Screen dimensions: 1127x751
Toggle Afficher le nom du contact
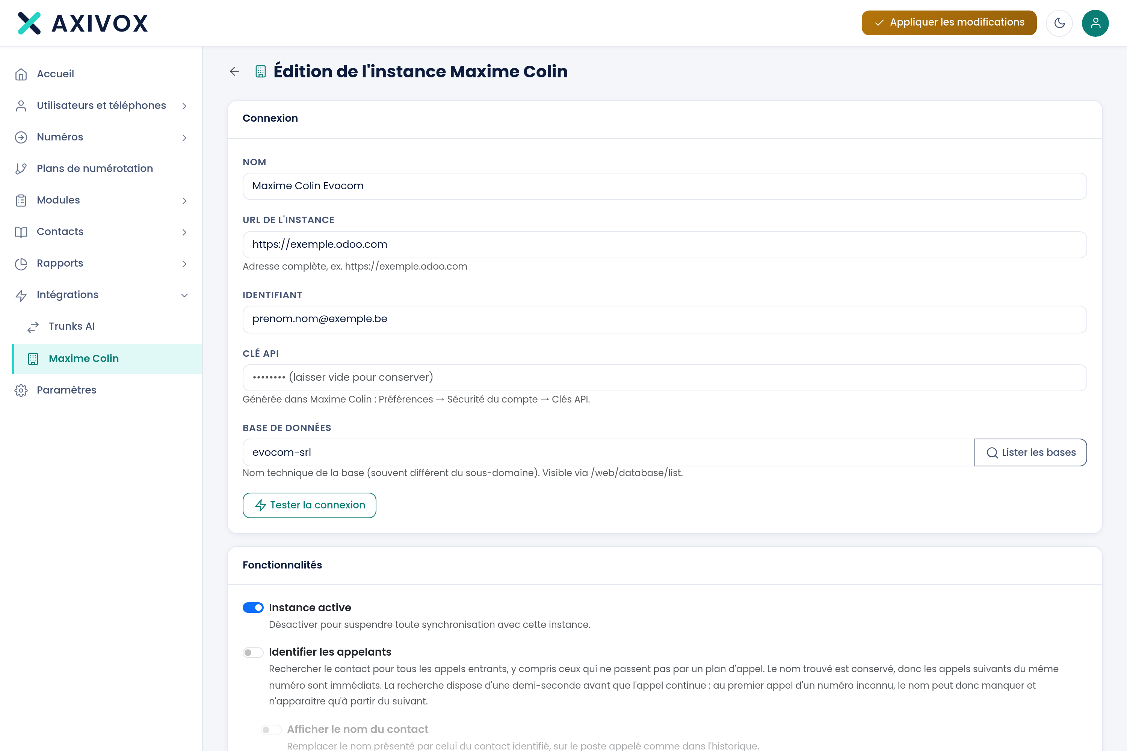pos(271,730)
